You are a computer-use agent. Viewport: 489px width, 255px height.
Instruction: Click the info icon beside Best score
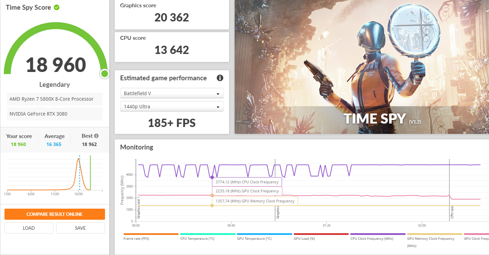(96, 136)
